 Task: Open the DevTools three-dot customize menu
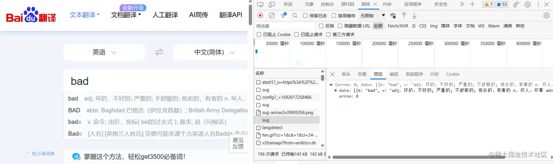click(x=538, y=4)
